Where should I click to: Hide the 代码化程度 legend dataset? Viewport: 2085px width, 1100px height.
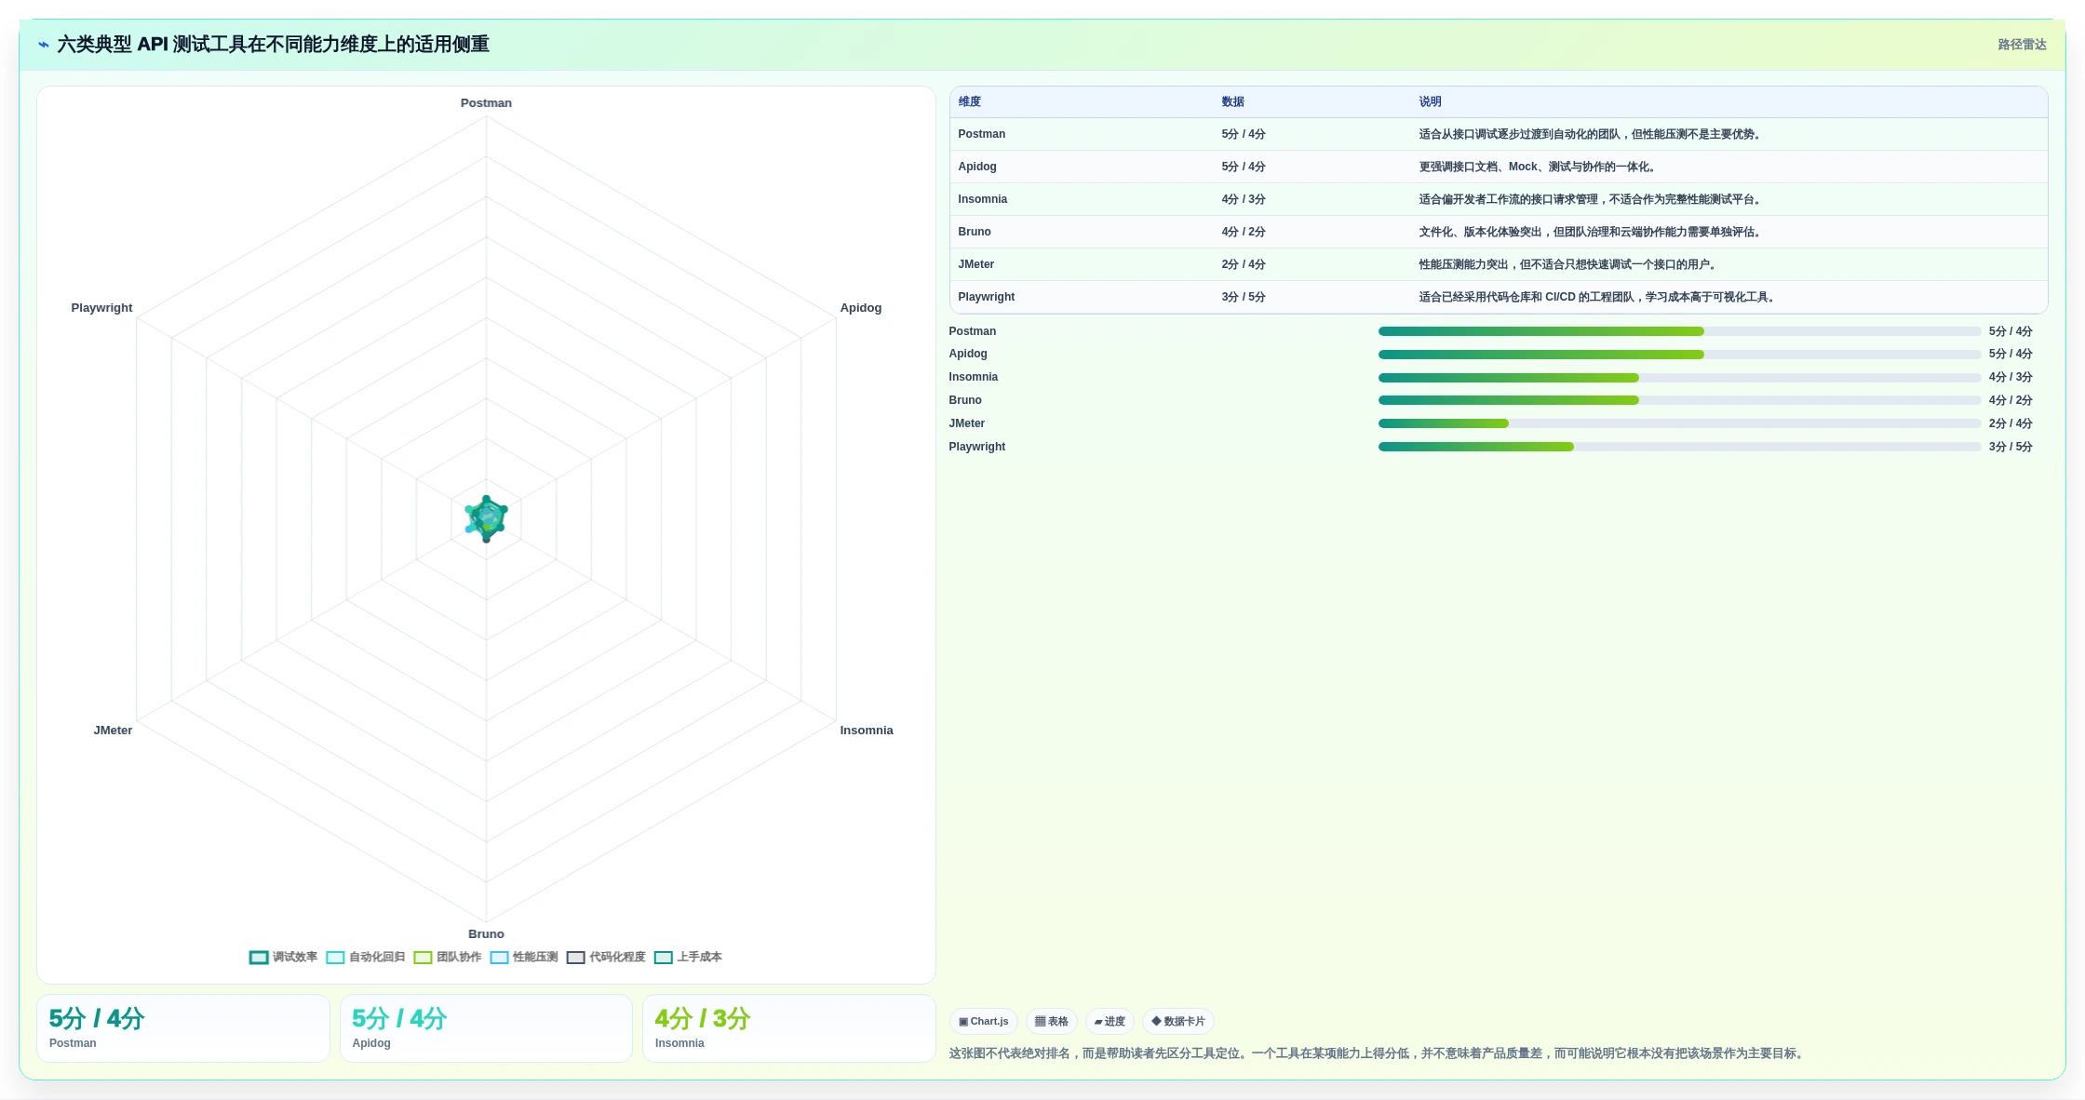click(x=606, y=957)
